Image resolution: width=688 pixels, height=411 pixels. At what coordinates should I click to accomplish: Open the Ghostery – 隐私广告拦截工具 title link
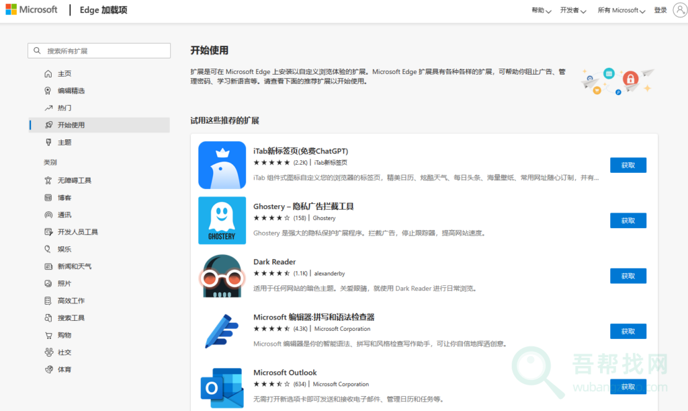point(303,207)
